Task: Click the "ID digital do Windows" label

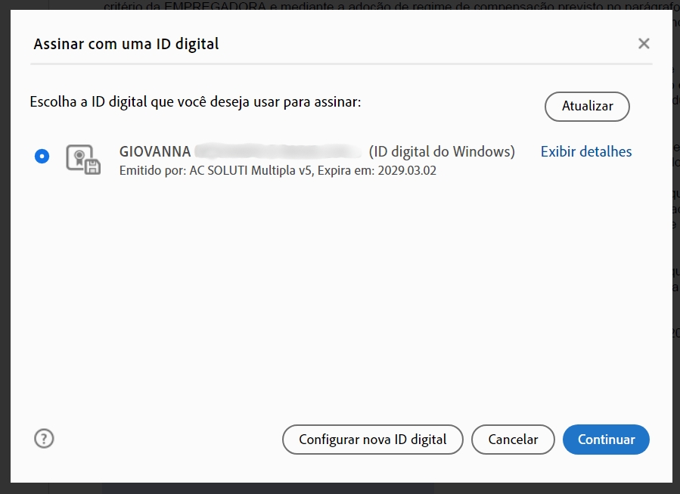Action: (442, 151)
